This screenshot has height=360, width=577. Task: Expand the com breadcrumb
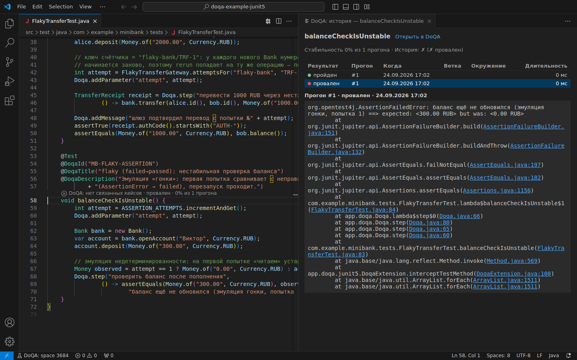79,32
